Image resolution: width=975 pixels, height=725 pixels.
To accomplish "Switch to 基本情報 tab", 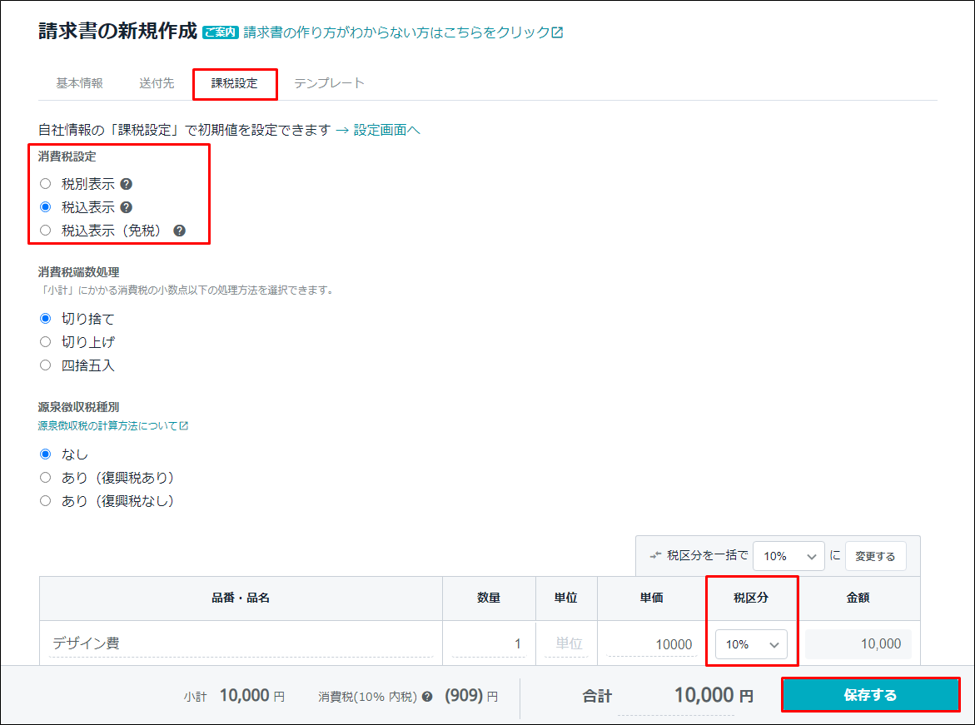I will pyautogui.click(x=80, y=83).
